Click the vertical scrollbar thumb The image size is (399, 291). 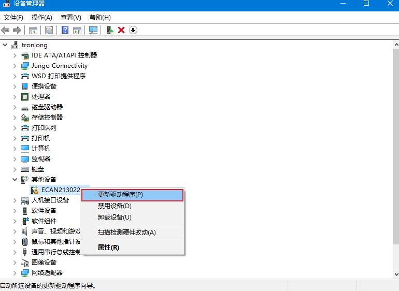point(396,147)
